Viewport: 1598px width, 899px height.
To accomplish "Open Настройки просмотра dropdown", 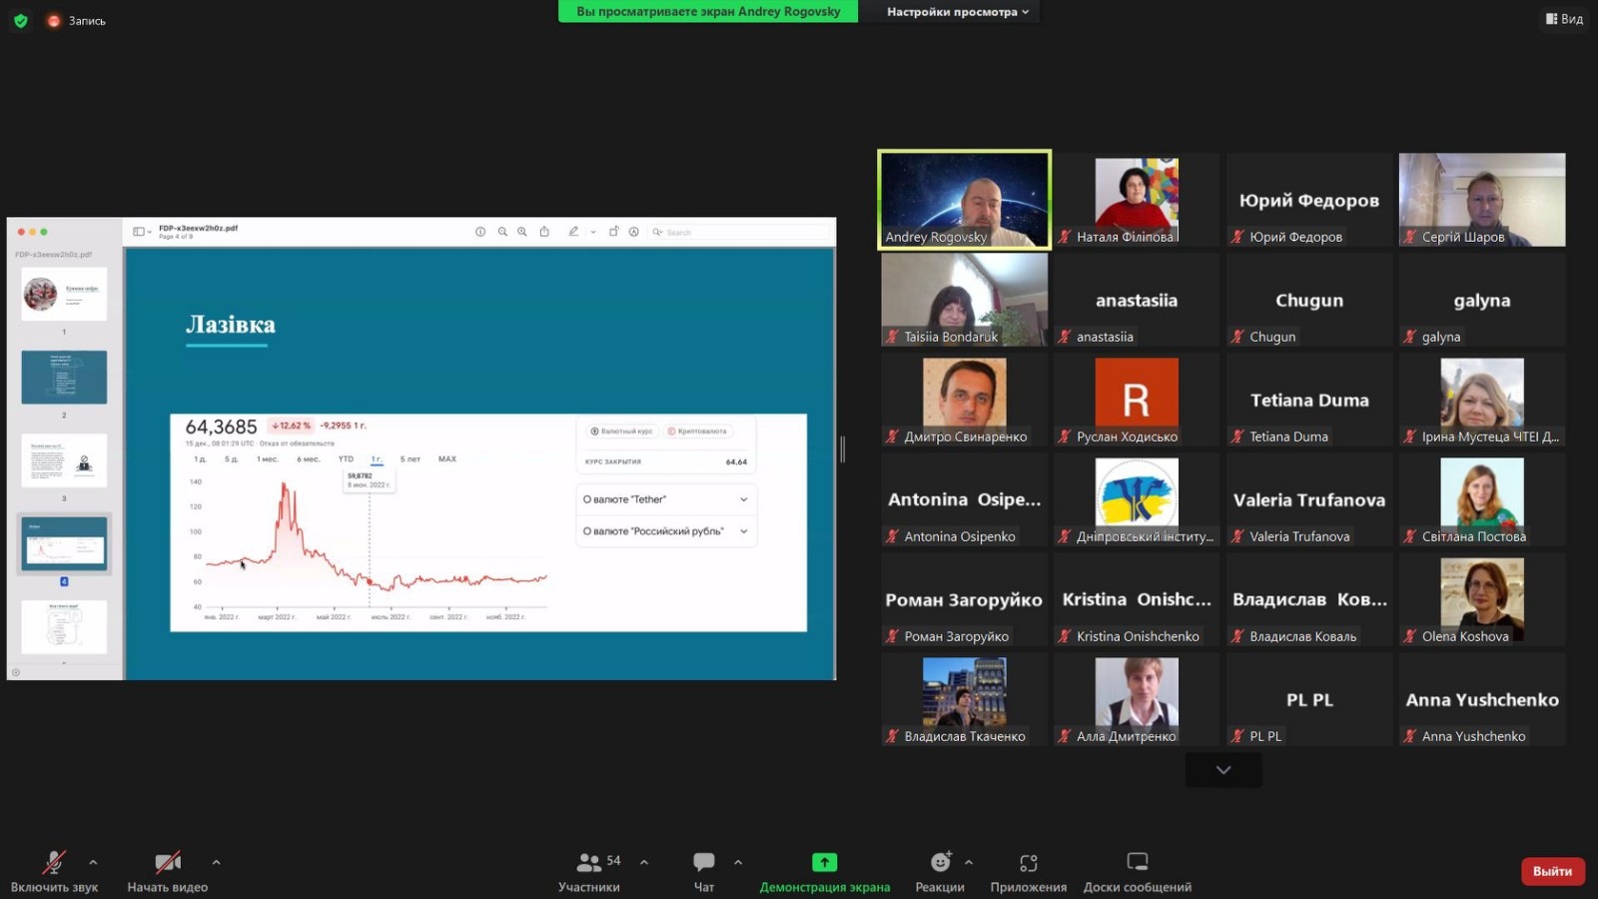I will tap(957, 12).
